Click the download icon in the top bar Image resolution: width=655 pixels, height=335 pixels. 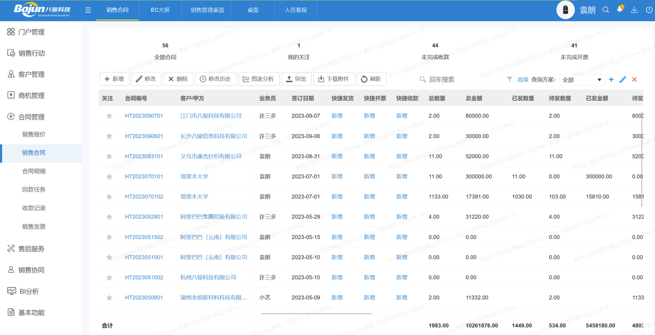point(633,10)
